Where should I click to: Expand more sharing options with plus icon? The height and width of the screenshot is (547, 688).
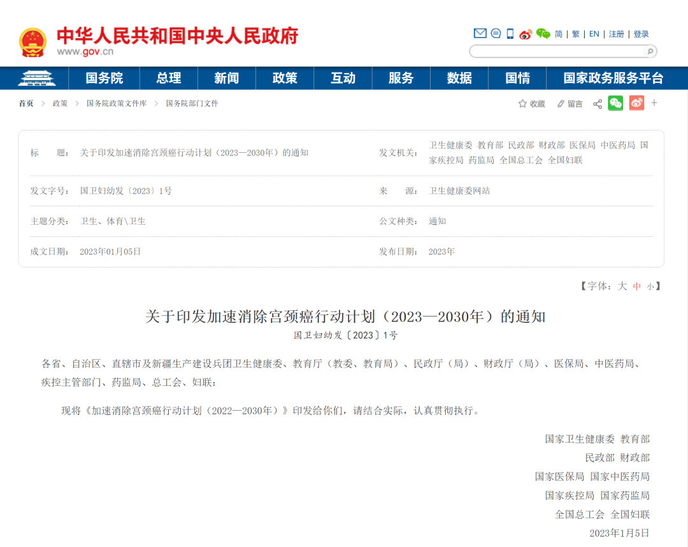click(x=654, y=103)
